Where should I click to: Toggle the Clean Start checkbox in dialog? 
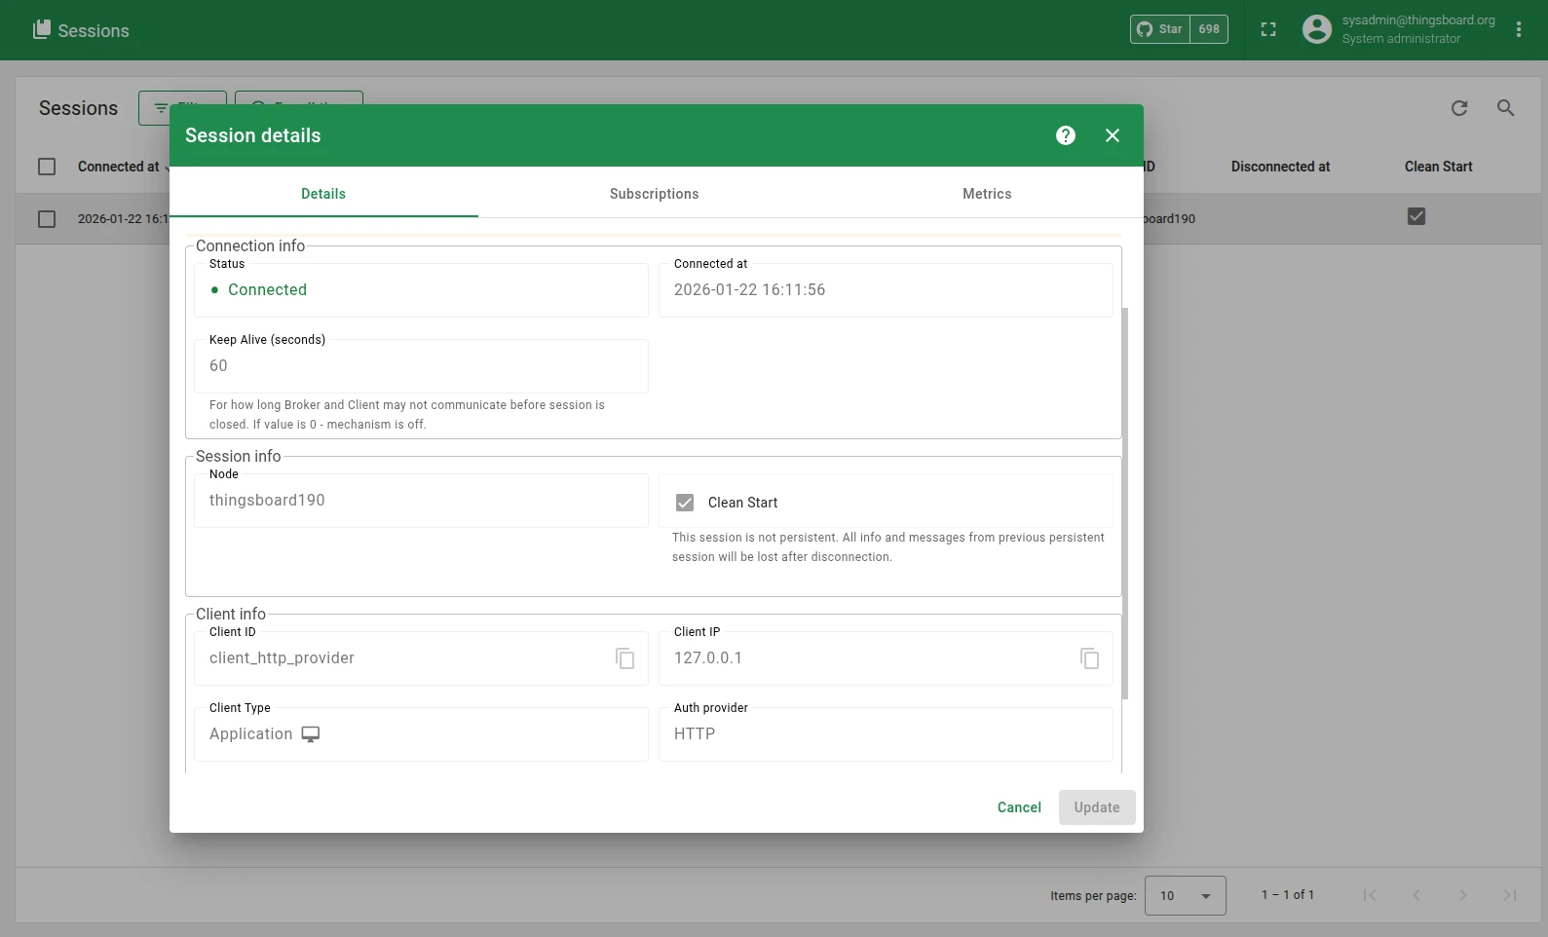point(685,503)
